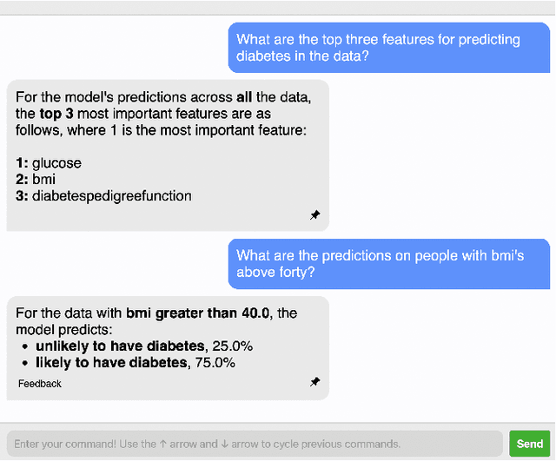Select the bmi's above forty question bubble
This screenshot has height=461, width=556.
pyautogui.click(x=389, y=264)
